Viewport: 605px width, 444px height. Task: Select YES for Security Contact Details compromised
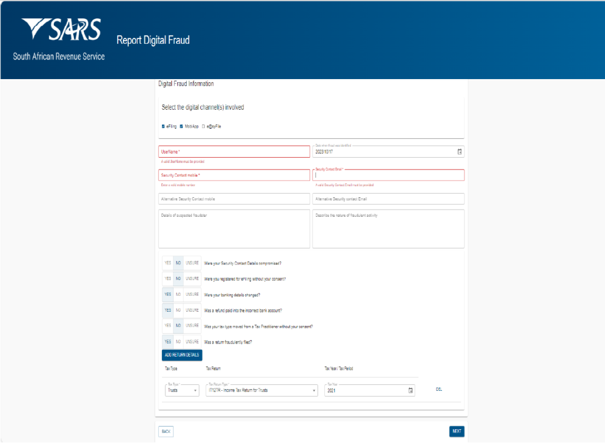tap(167, 262)
